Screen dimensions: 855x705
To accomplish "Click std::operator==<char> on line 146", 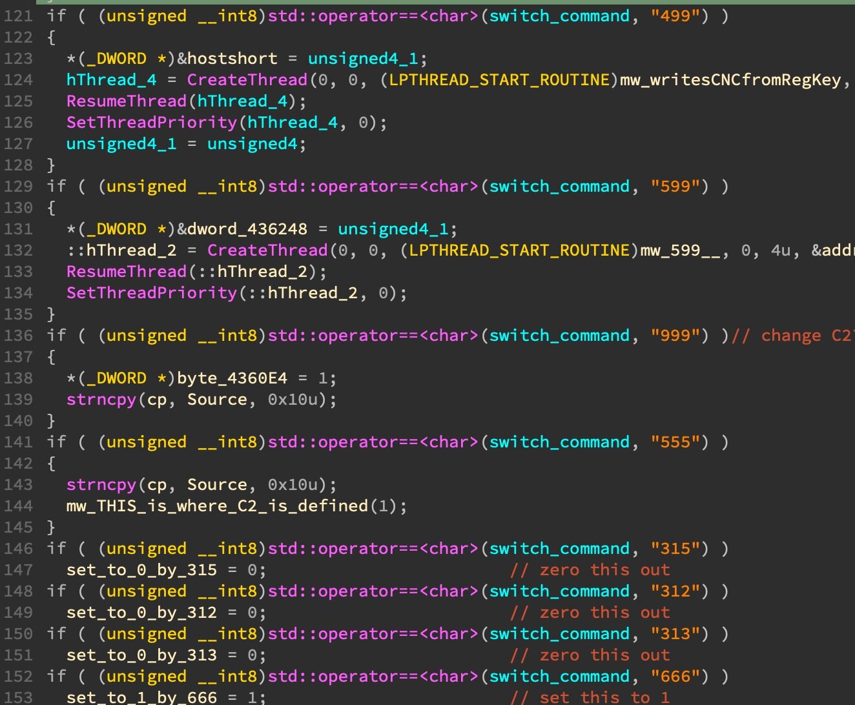I will coord(373,549).
